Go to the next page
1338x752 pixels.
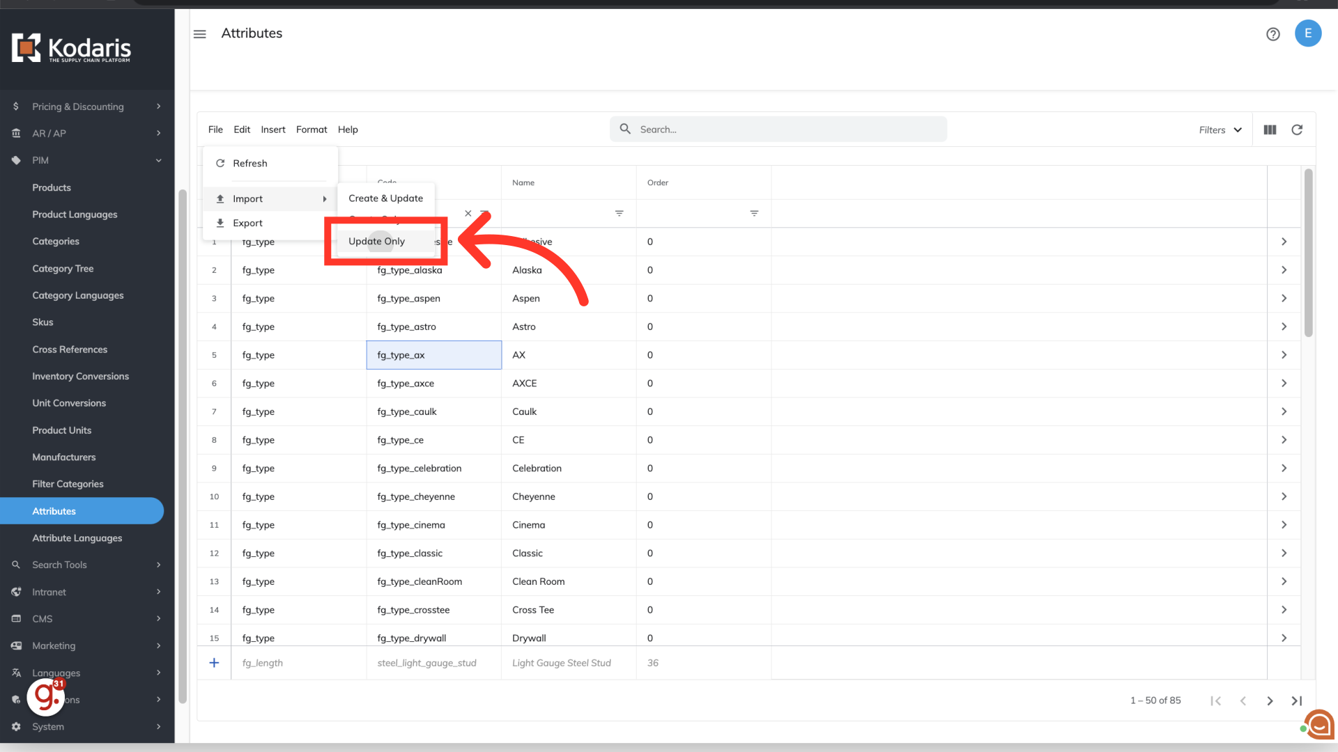(1270, 700)
